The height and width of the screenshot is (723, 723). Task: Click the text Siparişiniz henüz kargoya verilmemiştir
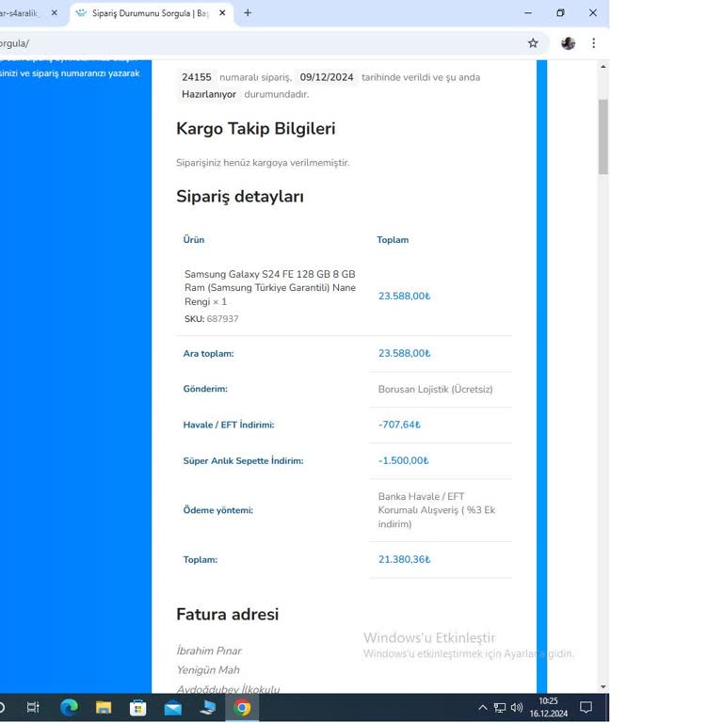tap(263, 163)
